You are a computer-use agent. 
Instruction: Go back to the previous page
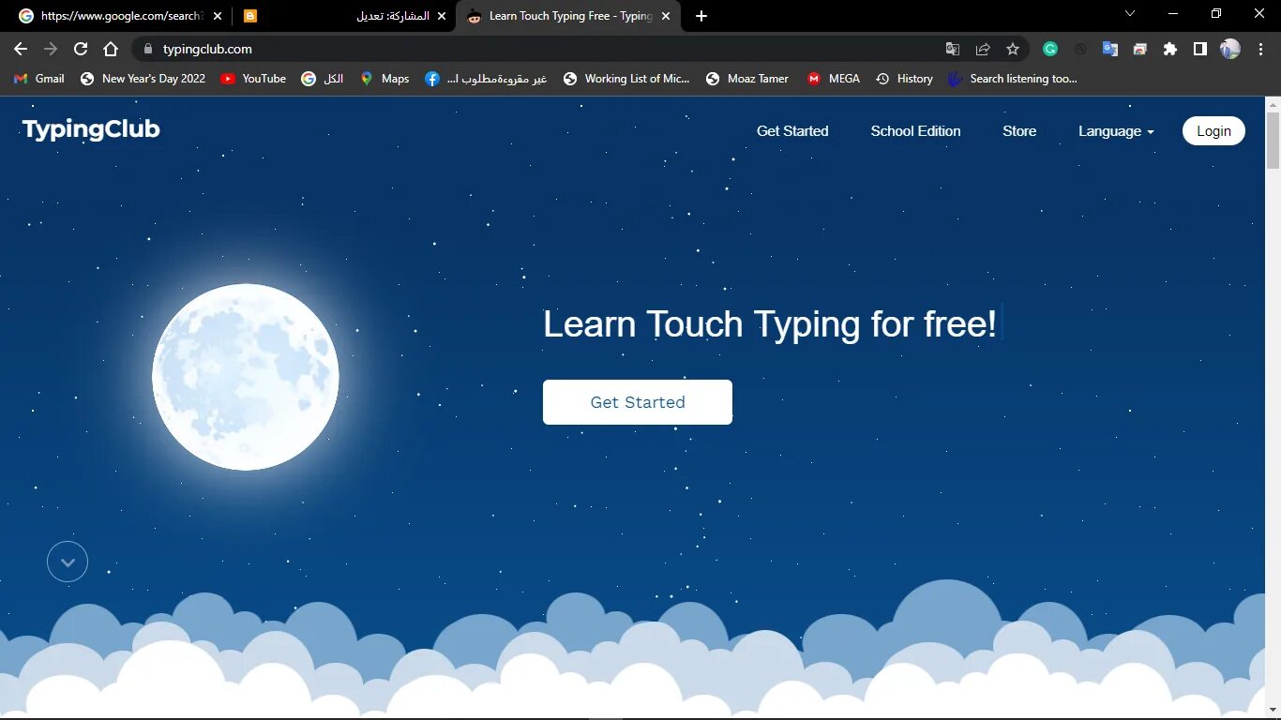pyautogui.click(x=21, y=49)
